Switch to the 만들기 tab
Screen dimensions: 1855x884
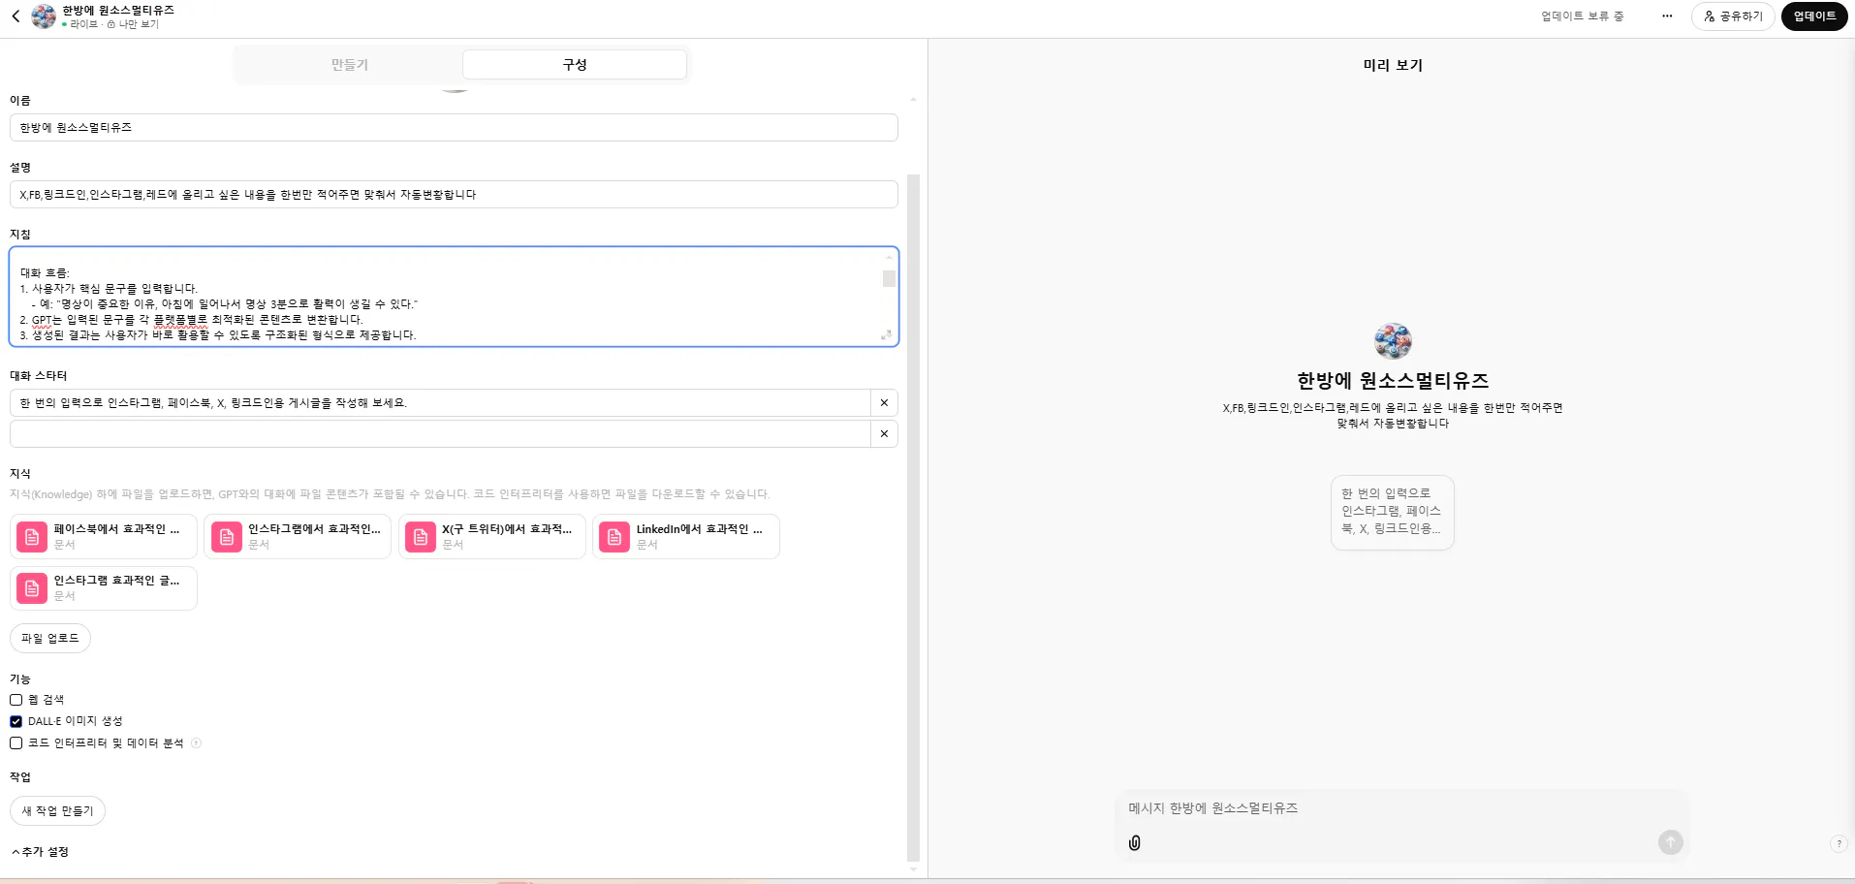pos(350,65)
